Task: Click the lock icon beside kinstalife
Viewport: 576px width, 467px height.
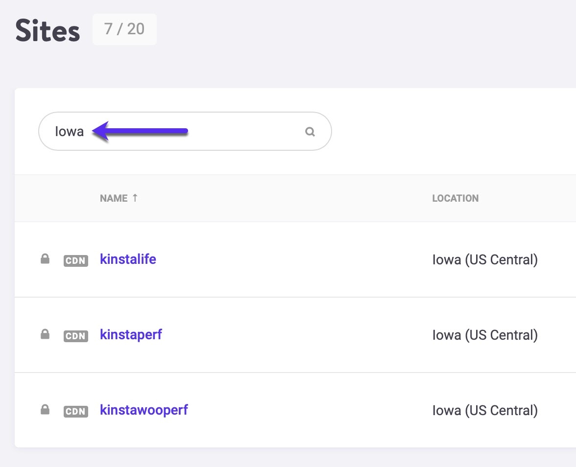Action: click(45, 258)
